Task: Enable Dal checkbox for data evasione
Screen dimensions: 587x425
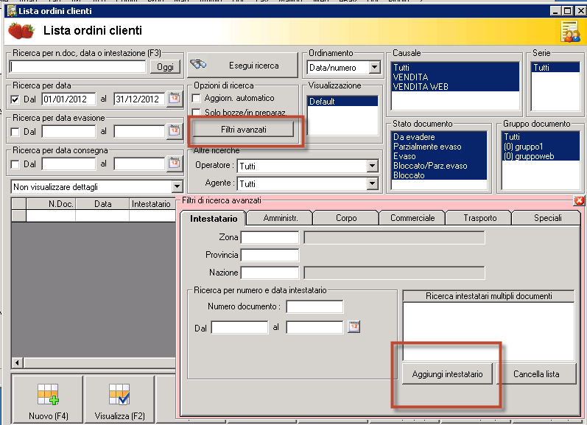Action: coord(15,132)
